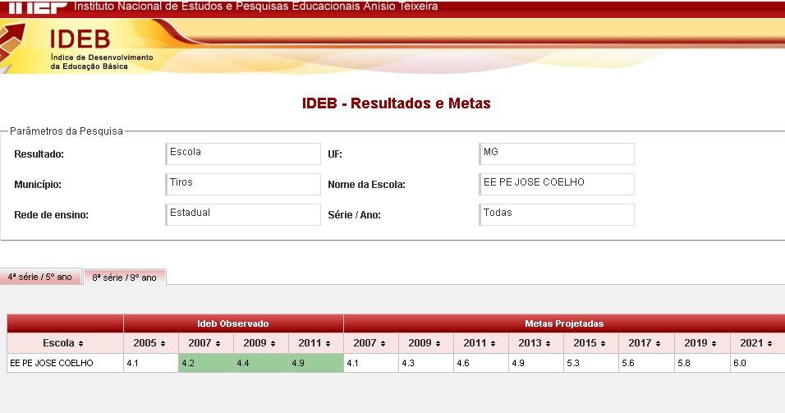Switch to 4ª série / 5º ano tab

pos(40,277)
